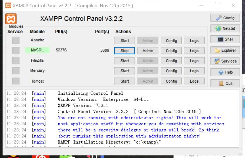View FileZilla Logs
The image size is (245, 158).
194,61
